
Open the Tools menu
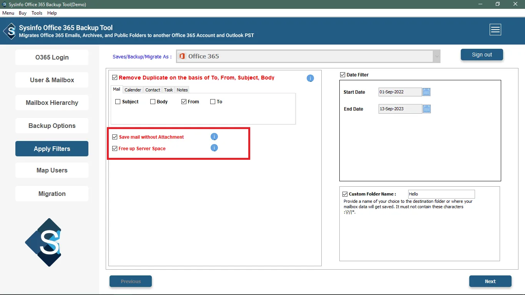pos(37,13)
